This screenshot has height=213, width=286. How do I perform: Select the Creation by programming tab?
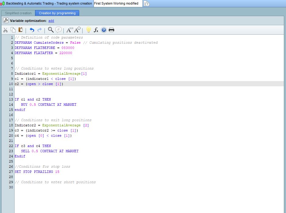click(x=57, y=13)
